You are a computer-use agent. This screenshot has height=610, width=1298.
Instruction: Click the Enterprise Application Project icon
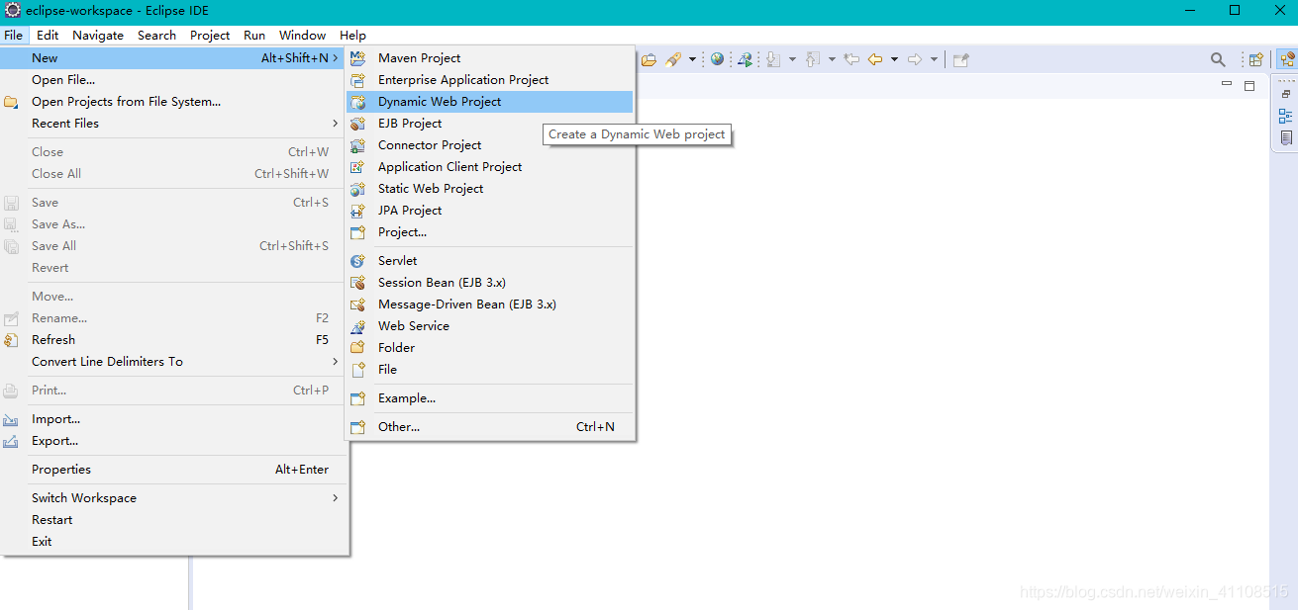(358, 80)
